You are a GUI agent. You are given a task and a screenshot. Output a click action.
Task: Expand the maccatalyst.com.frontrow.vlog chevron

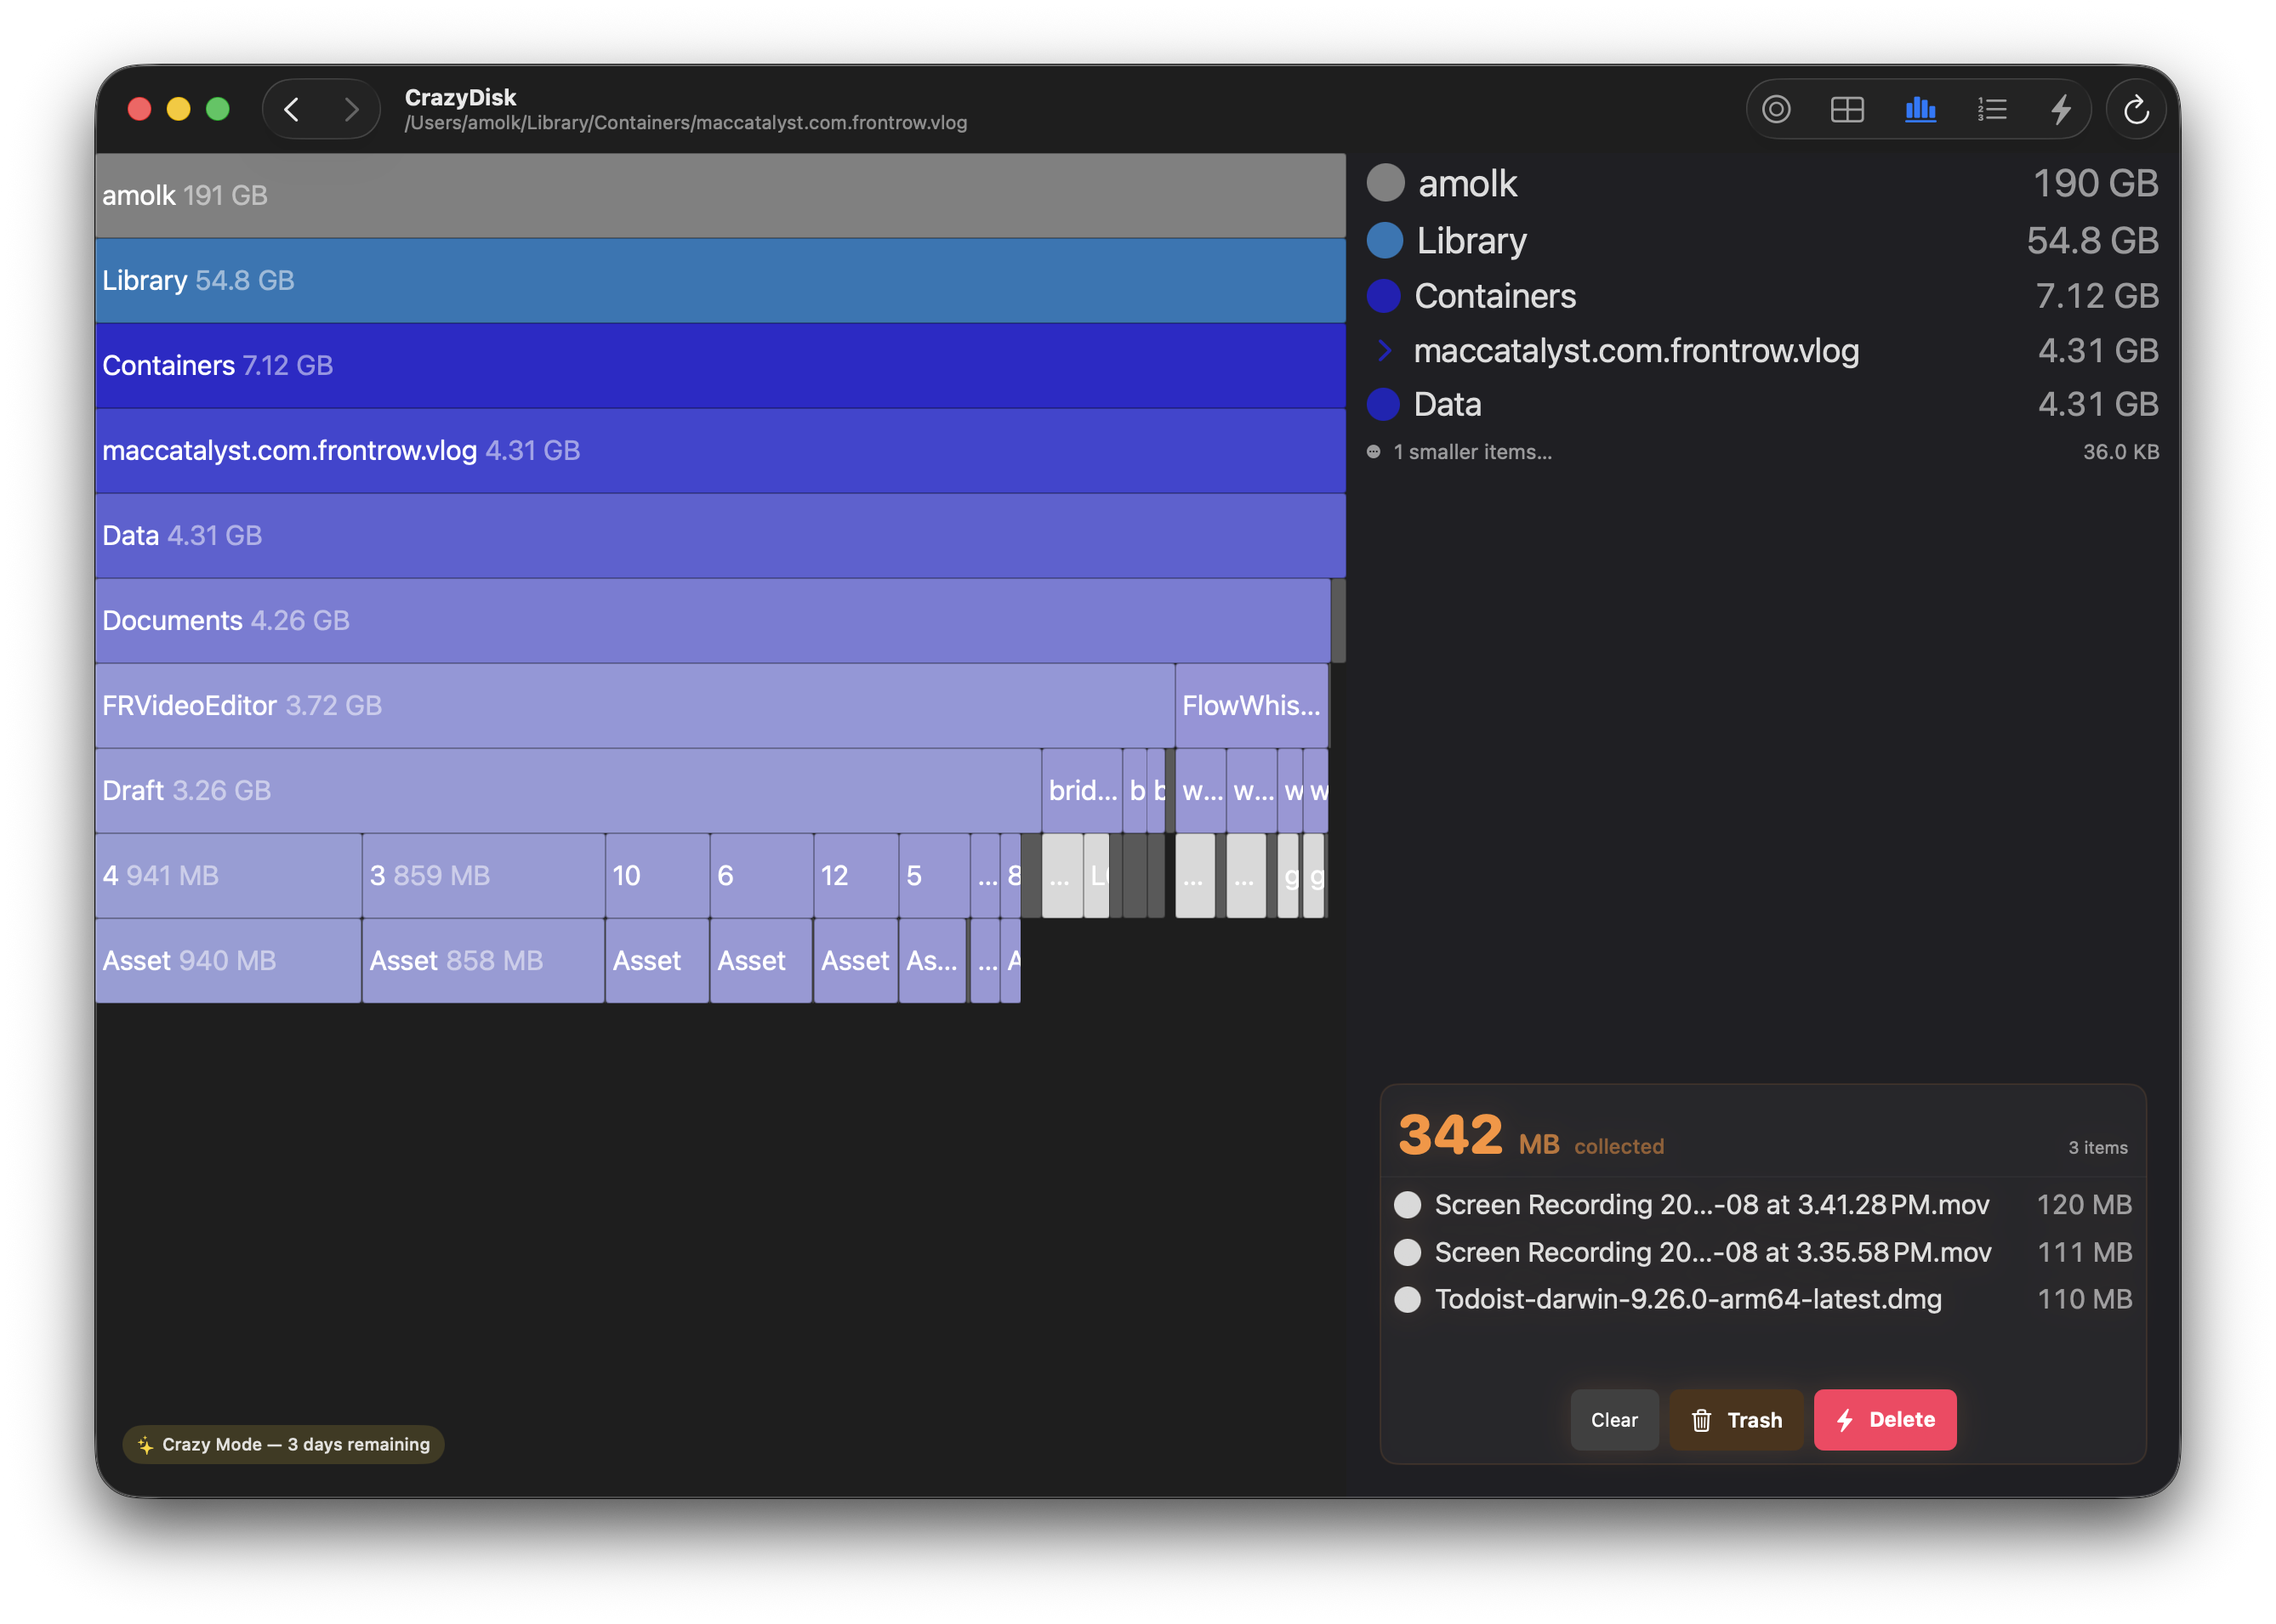tap(1384, 351)
